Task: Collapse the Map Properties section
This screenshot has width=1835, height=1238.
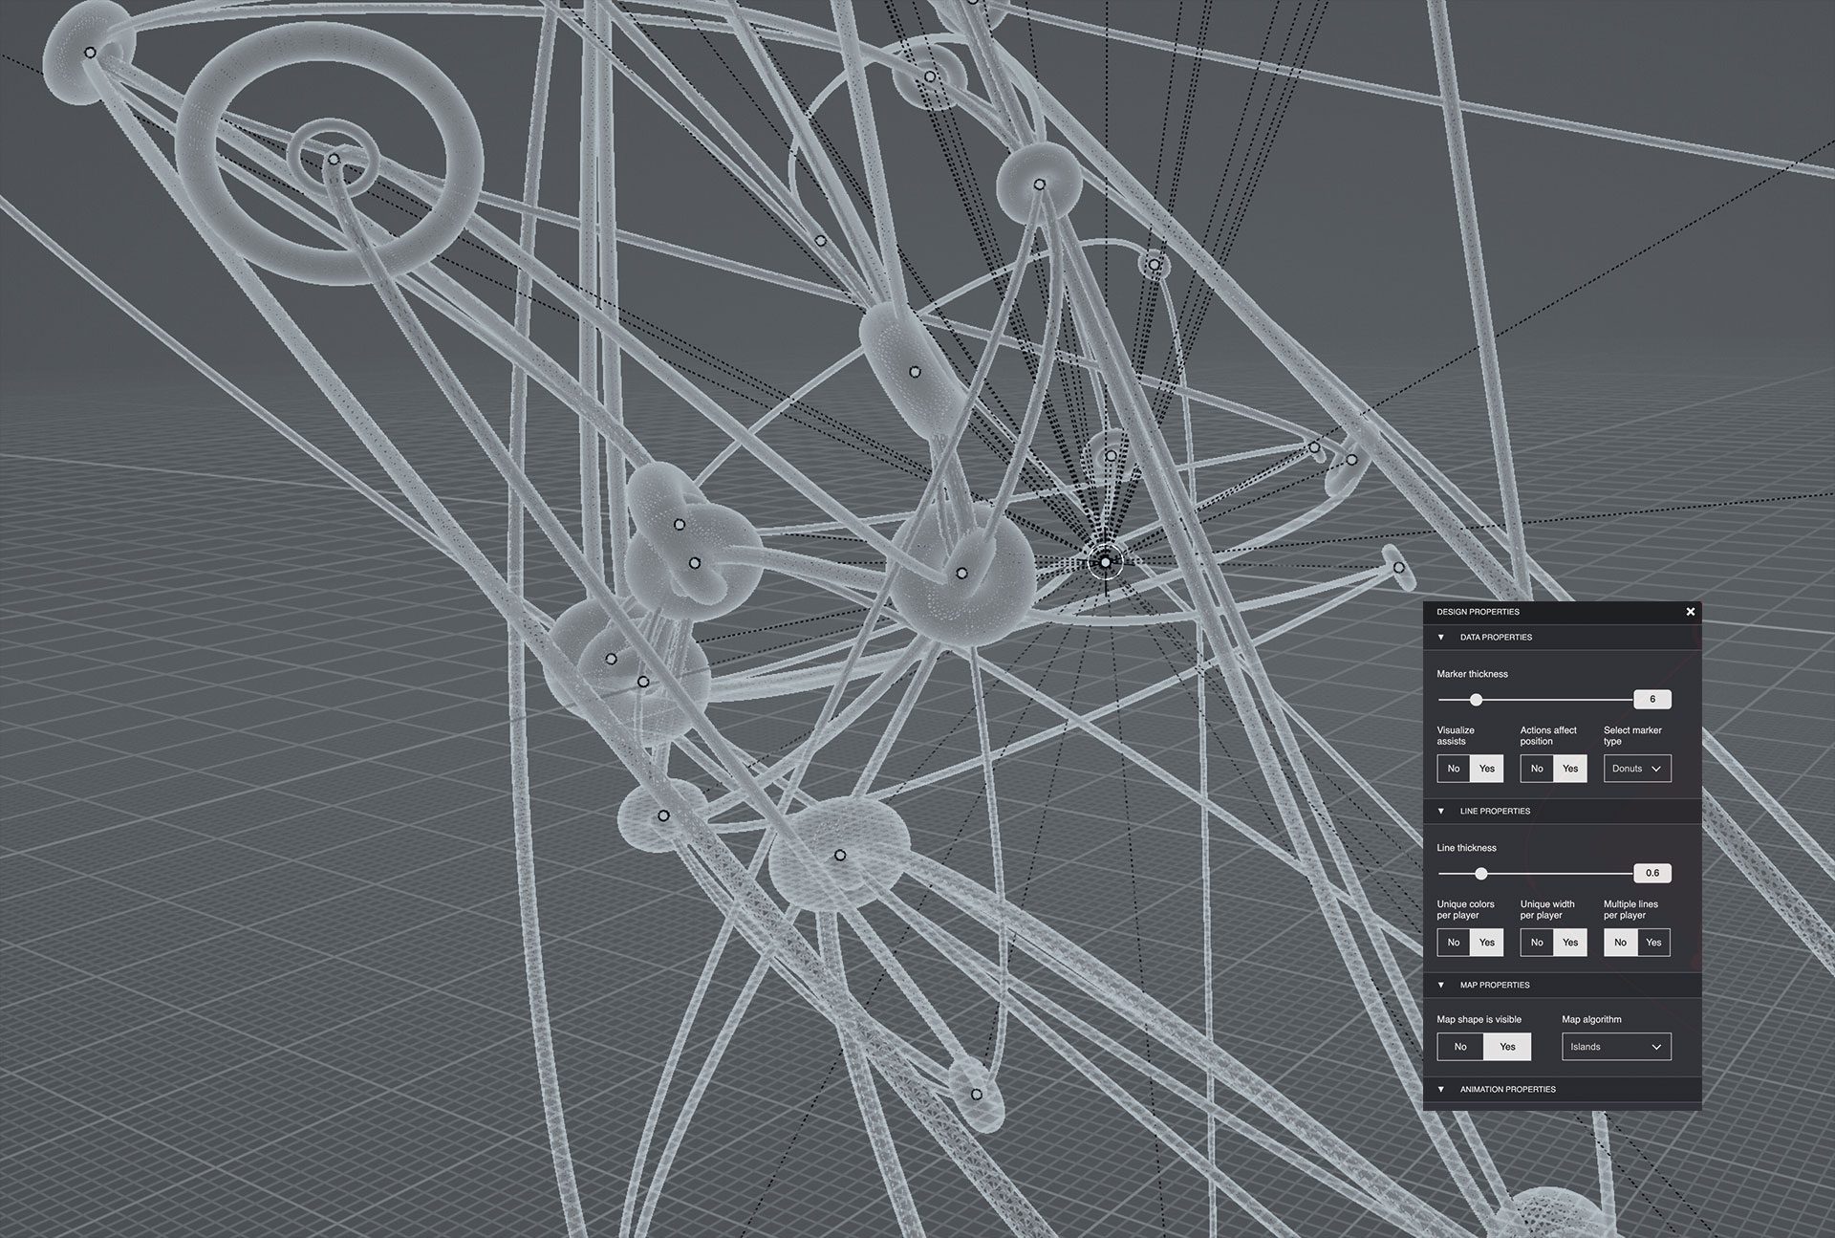Action: [1440, 985]
